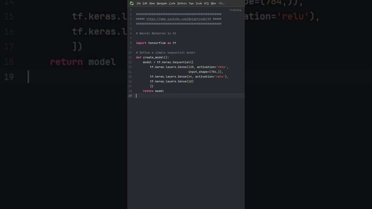Image resolution: width=372 pixels, height=209 pixels.
Task: Open the VCS menu
Action: pos(206,3)
